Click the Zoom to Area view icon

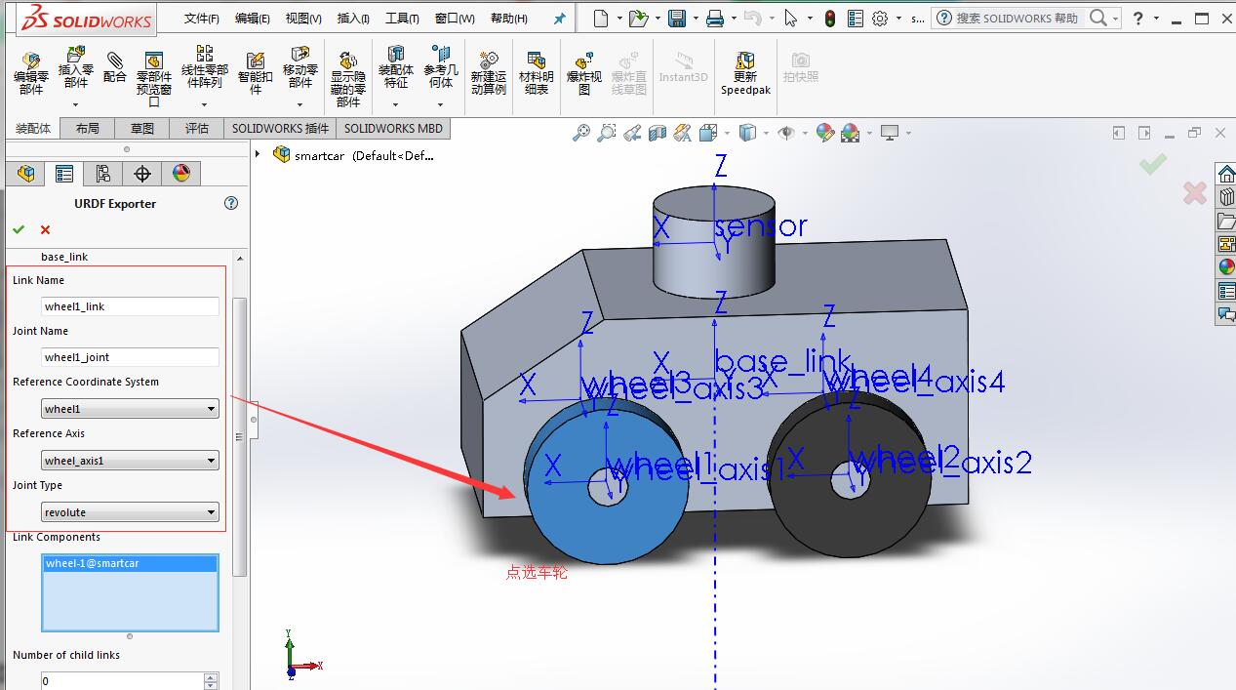(607, 133)
